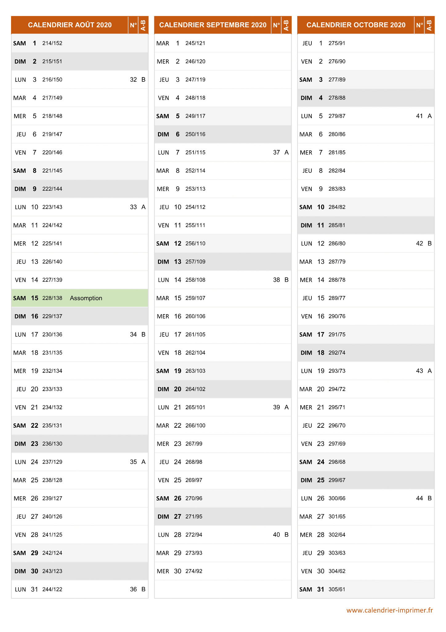Select the Calendrier Septembre 2020 header

pos(213,25)
